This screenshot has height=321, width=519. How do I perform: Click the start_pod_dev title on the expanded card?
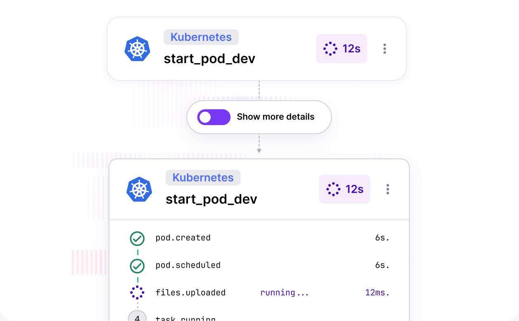coord(211,199)
